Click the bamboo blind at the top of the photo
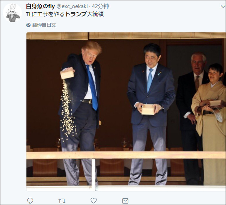 [x=126, y=36]
